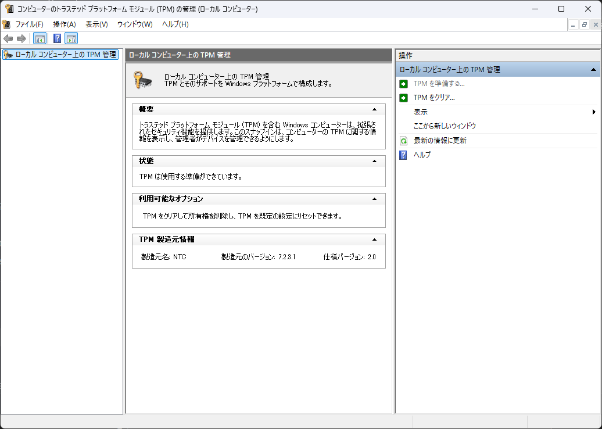Collapse the 概要 section

(x=374, y=109)
